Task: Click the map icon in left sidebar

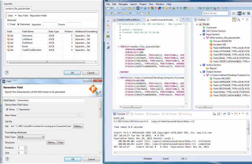Action: tap(108, 36)
